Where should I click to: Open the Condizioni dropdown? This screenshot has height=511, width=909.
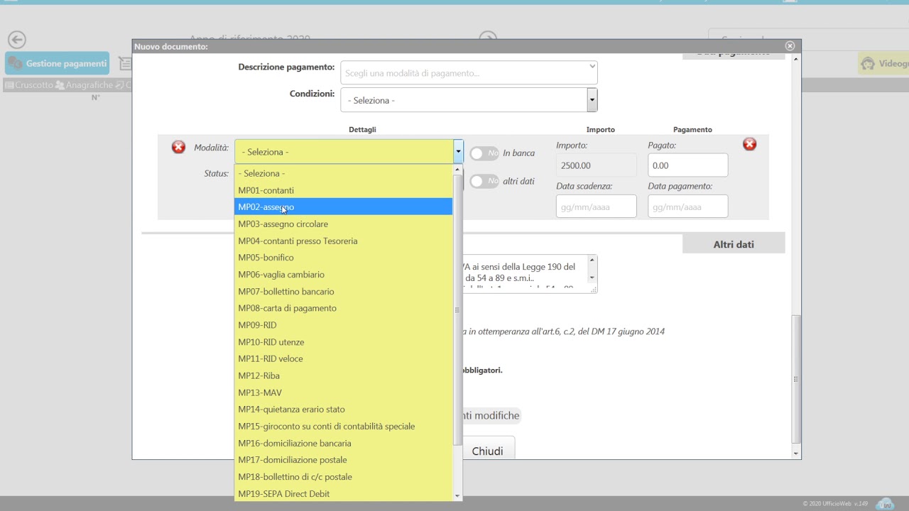[x=592, y=100]
